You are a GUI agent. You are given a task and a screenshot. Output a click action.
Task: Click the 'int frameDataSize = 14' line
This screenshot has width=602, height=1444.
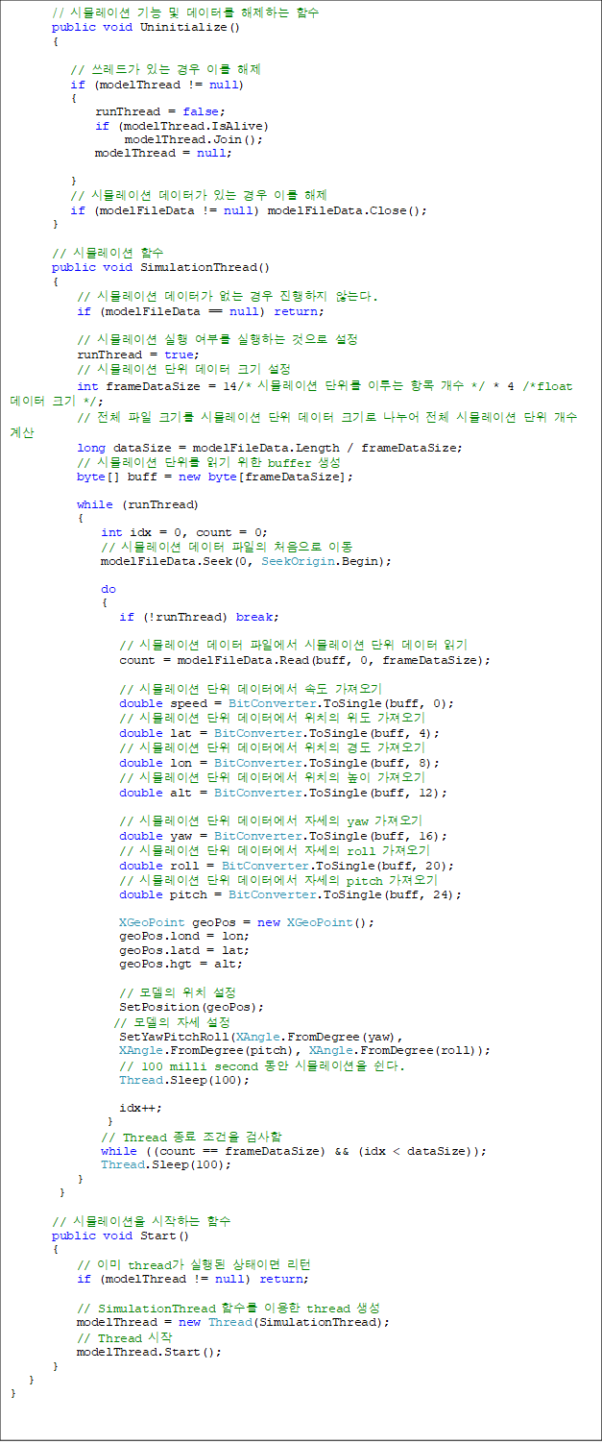pos(325,386)
